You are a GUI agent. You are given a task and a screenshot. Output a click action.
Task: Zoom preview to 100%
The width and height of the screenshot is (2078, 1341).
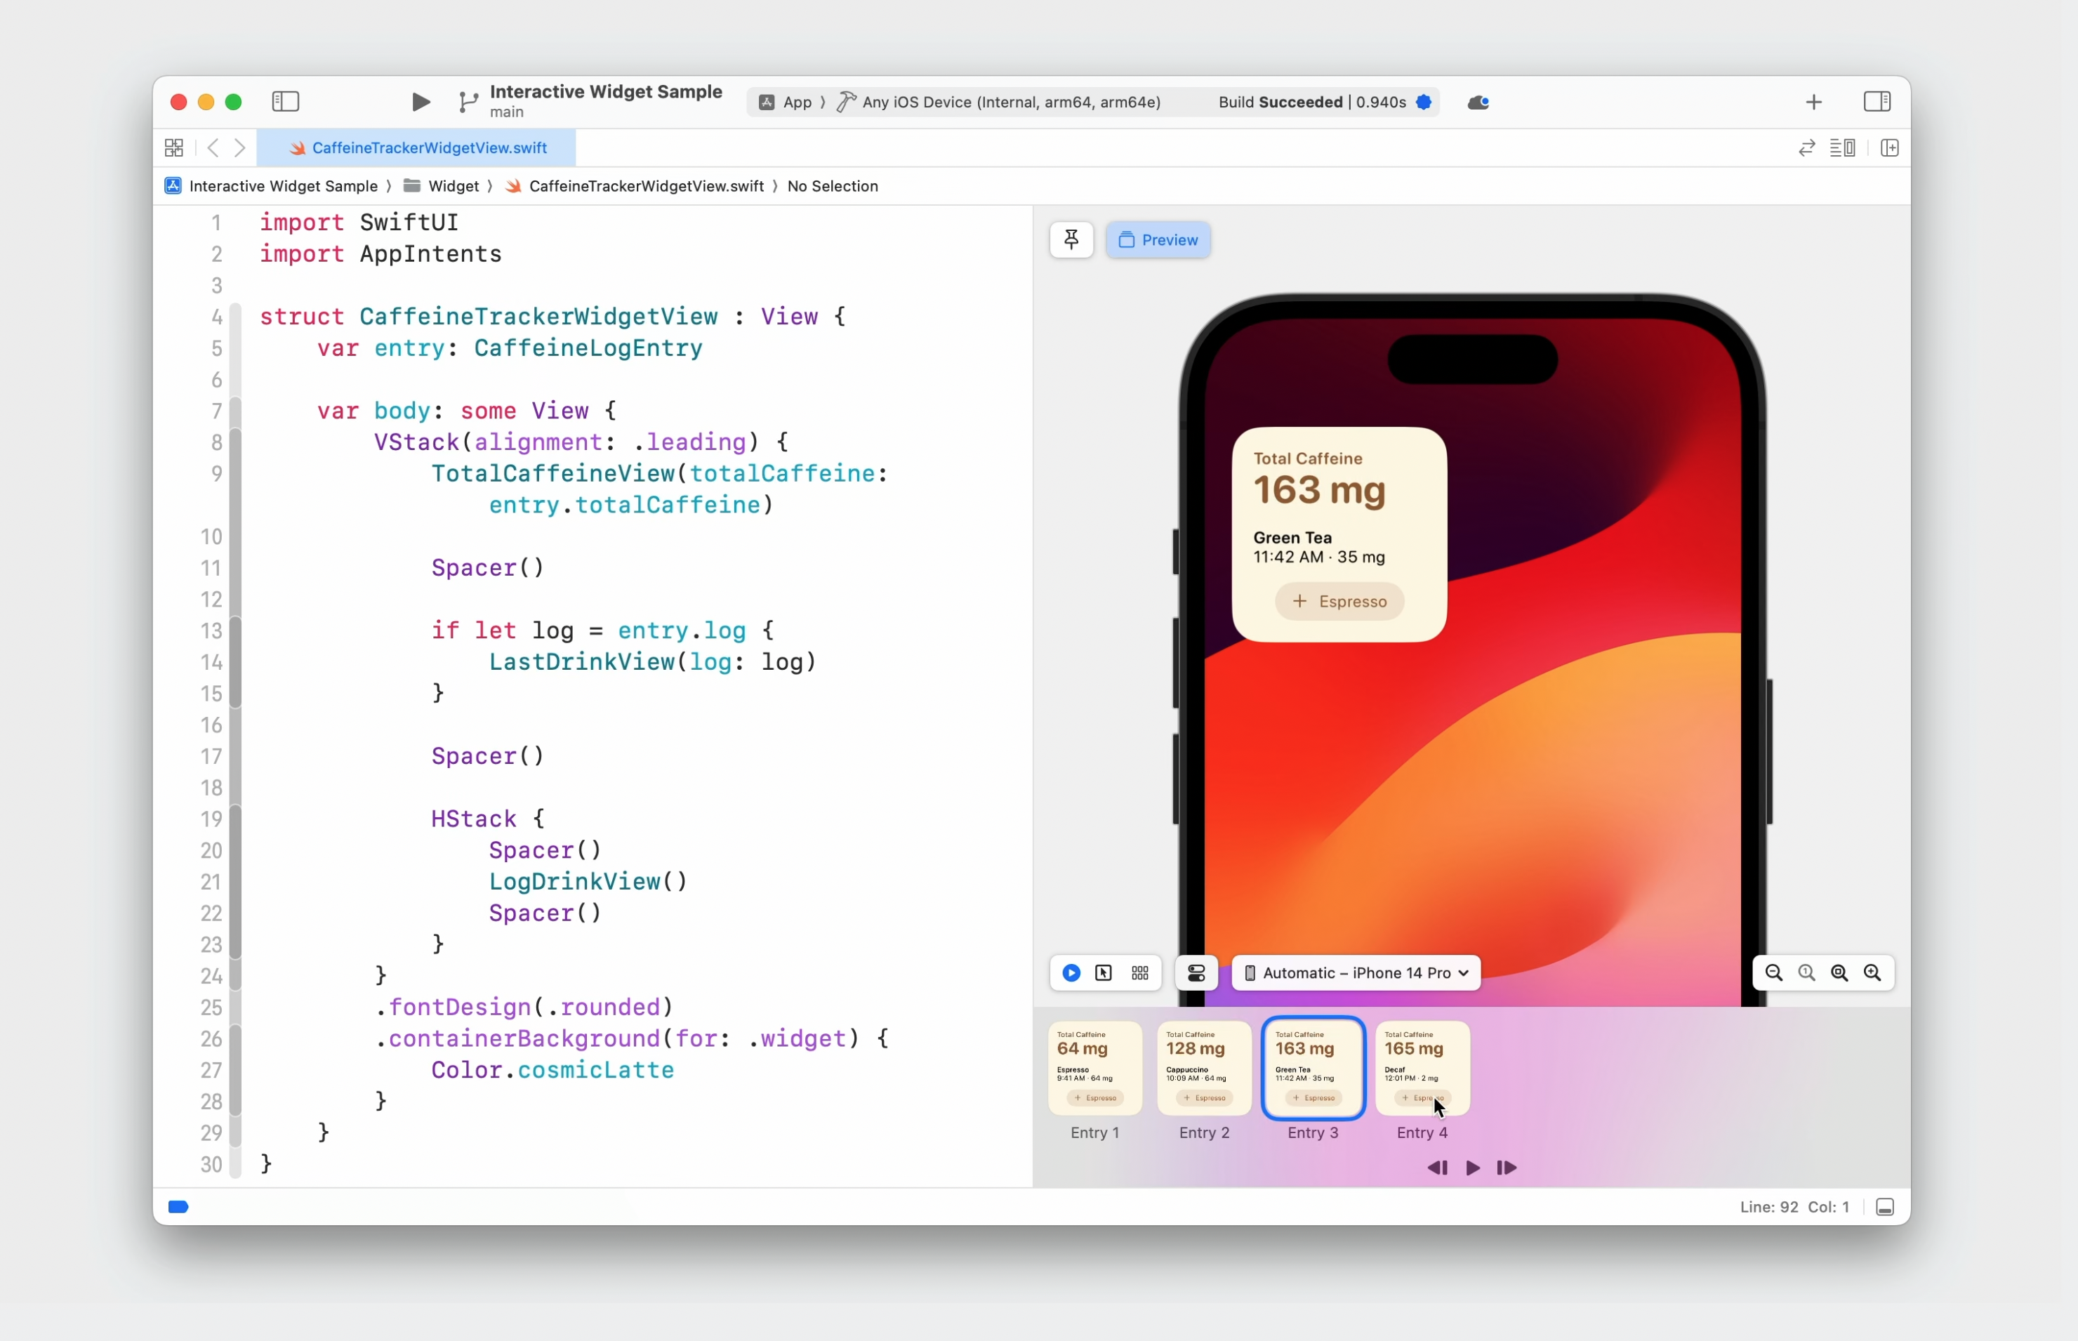point(1806,974)
